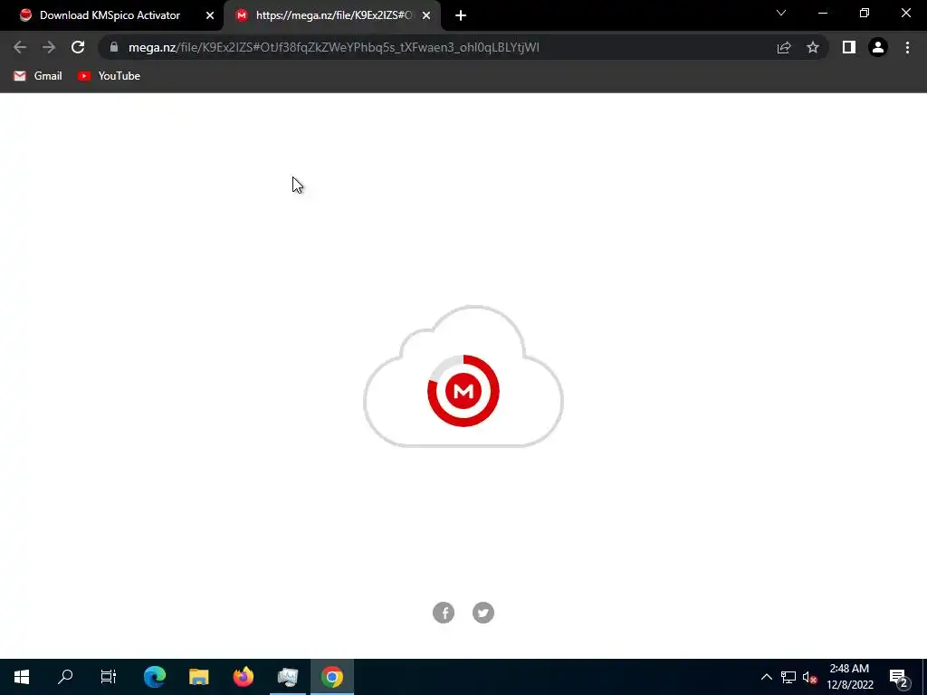Open Windows taskbar search
The image size is (927, 695).
click(x=65, y=677)
